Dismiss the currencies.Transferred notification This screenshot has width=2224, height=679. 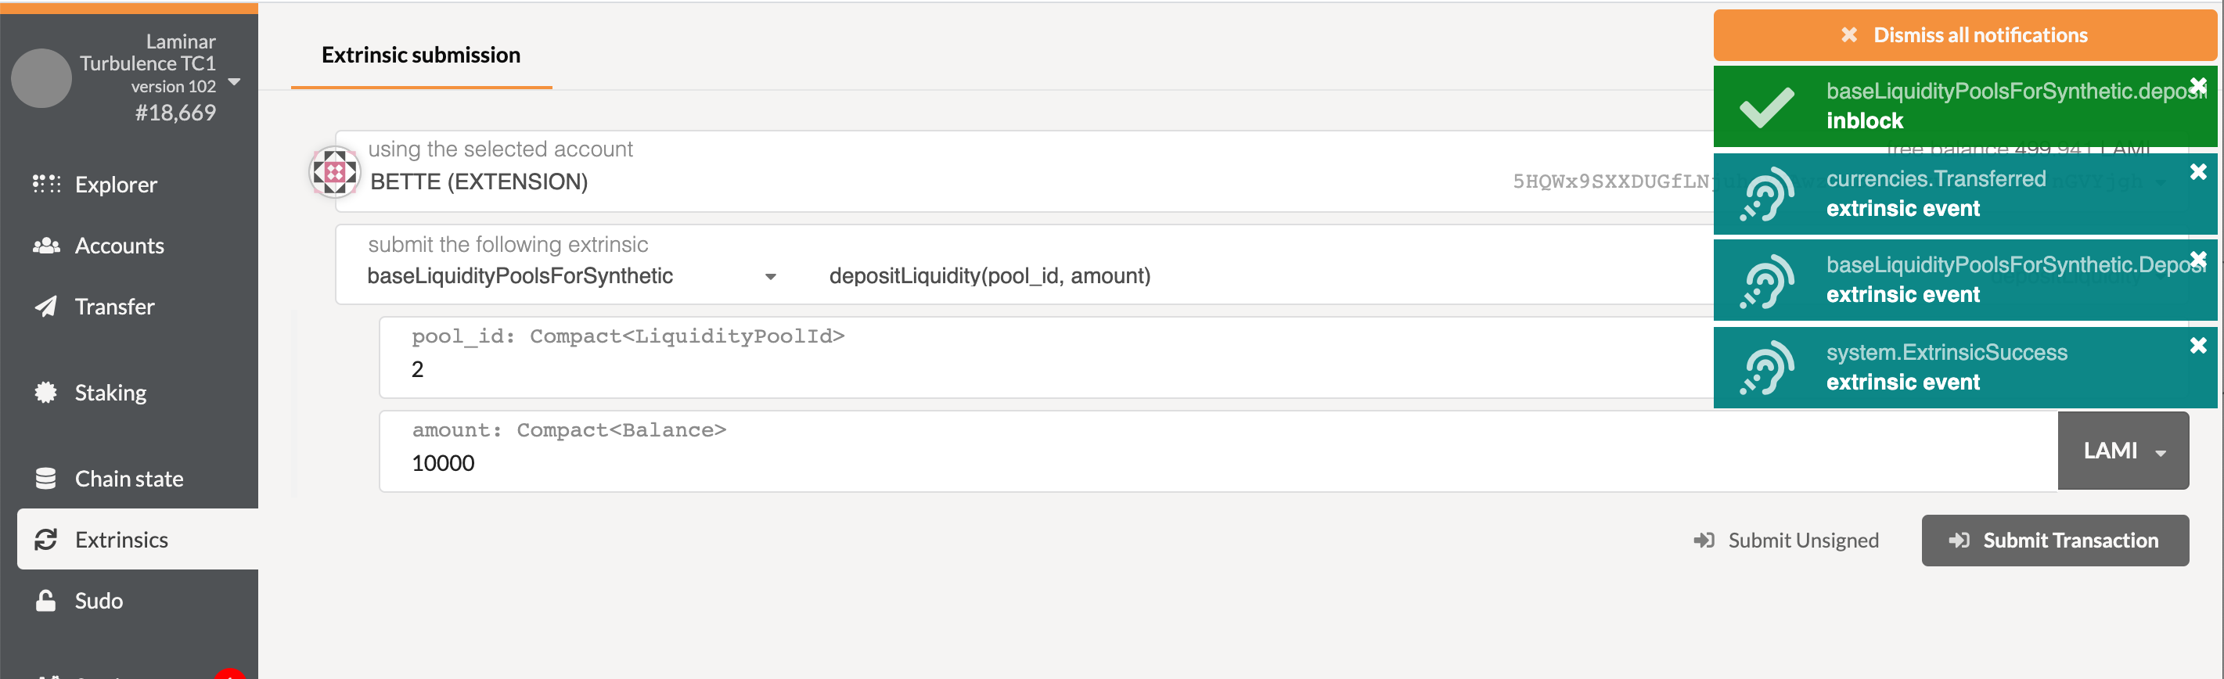click(2197, 171)
